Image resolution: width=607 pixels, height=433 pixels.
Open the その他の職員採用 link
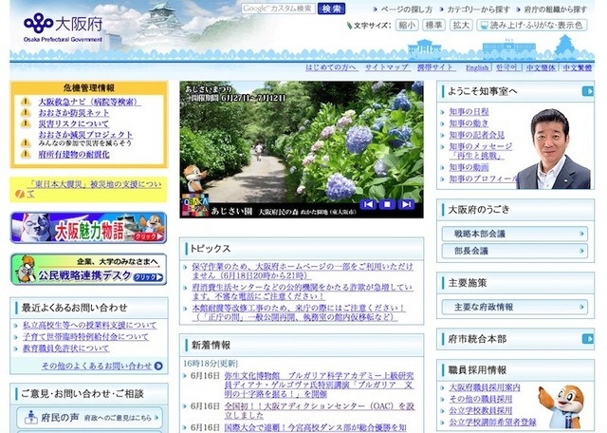point(481,399)
